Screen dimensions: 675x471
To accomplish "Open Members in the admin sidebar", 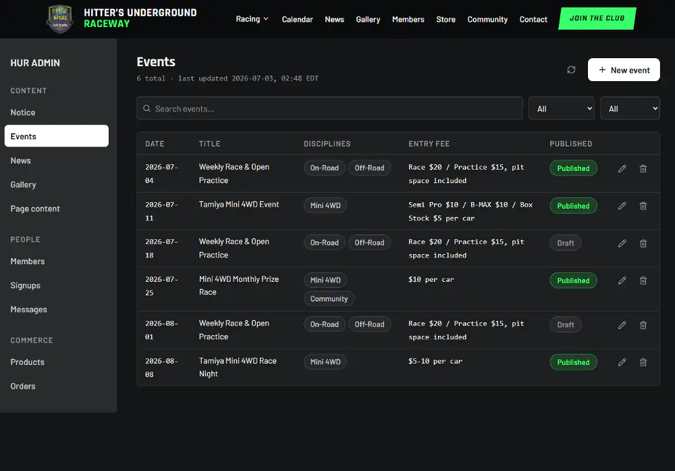I will pos(57,261).
